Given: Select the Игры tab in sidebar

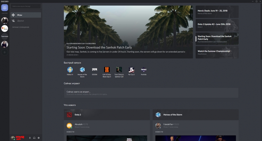Looking at the screenshot, I should point(26,15).
